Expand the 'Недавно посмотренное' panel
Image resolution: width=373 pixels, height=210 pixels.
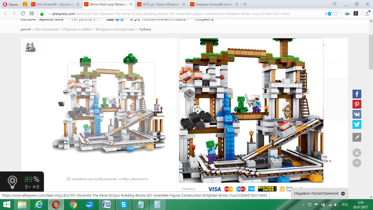click(x=319, y=193)
